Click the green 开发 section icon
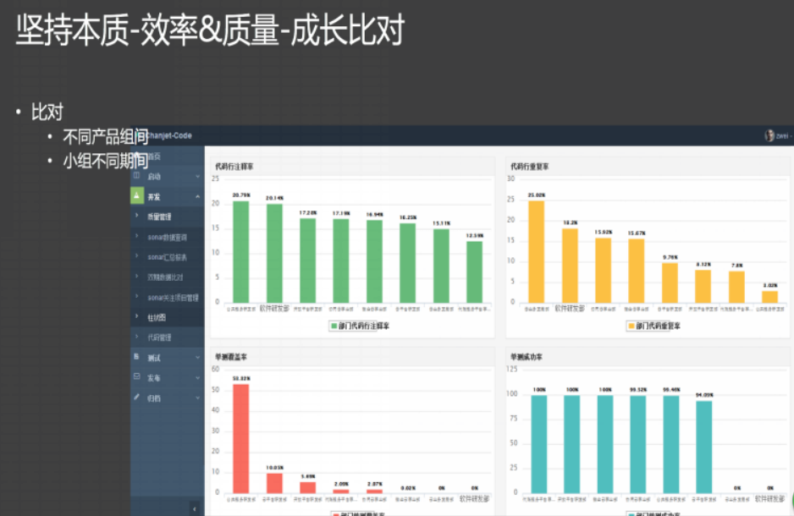The image size is (794, 516). (x=137, y=195)
